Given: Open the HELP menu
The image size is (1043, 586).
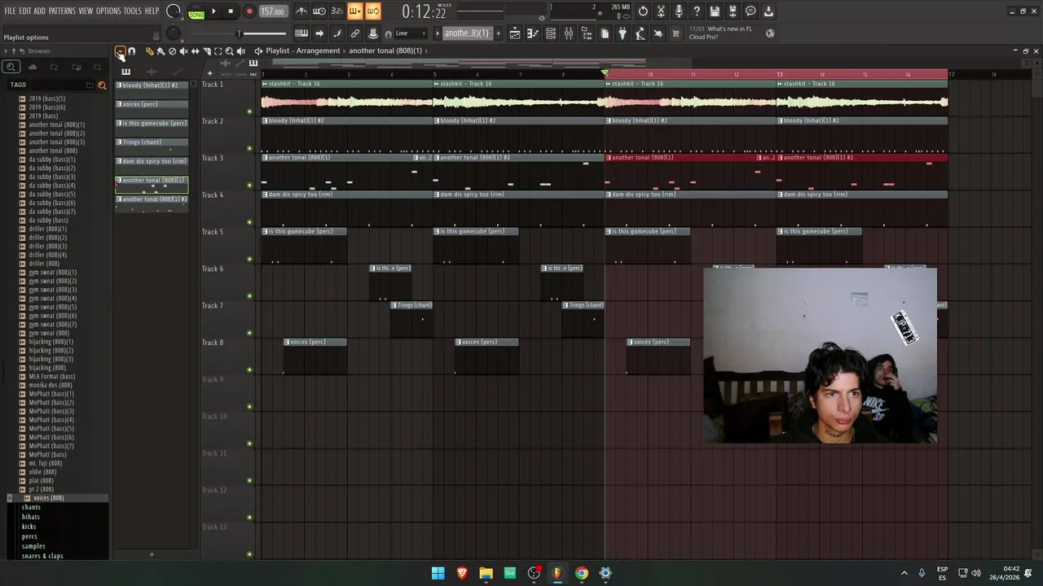Looking at the screenshot, I should pyautogui.click(x=152, y=11).
